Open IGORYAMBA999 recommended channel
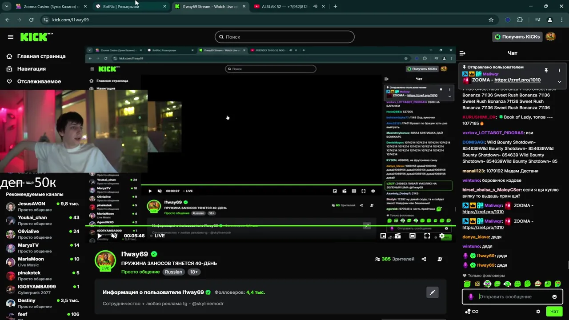Screen dimensions: 569x320 point(43,289)
